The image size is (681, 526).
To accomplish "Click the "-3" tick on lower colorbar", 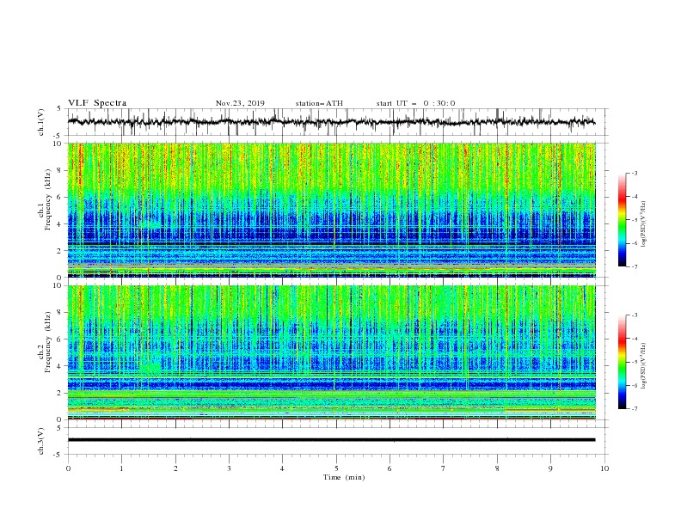I will [x=634, y=315].
